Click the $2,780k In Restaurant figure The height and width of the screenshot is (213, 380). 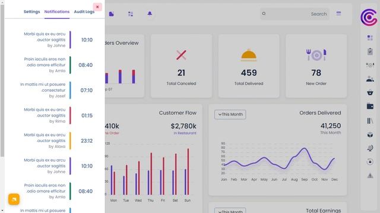183,126
